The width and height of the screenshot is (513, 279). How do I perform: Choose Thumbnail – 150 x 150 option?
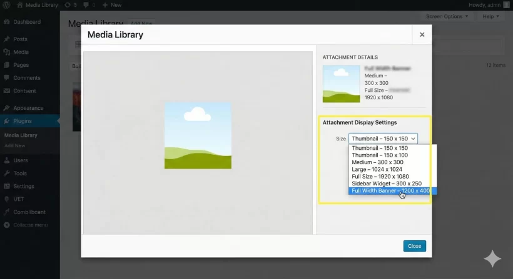pyautogui.click(x=392, y=148)
